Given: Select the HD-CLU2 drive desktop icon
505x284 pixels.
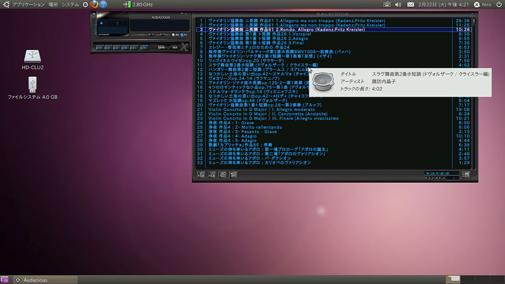Looking at the screenshot, I should tap(33, 60).
